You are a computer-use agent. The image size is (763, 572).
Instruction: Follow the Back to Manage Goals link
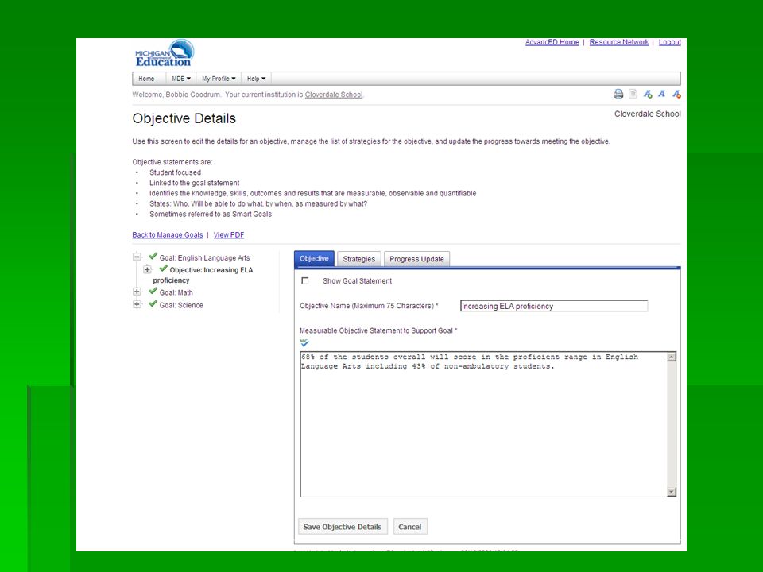click(x=168, y=235)
